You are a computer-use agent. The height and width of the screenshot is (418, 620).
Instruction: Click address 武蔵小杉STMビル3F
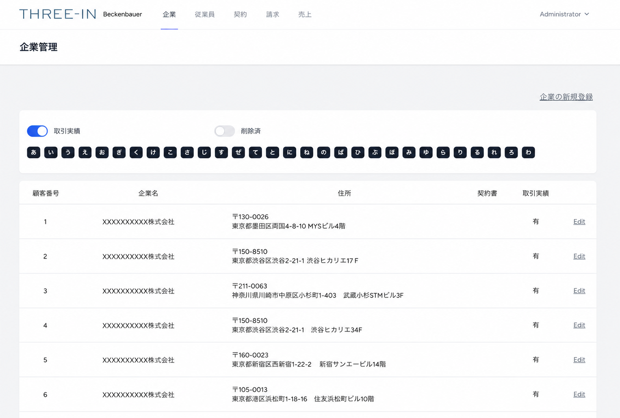tap(373, 295)
